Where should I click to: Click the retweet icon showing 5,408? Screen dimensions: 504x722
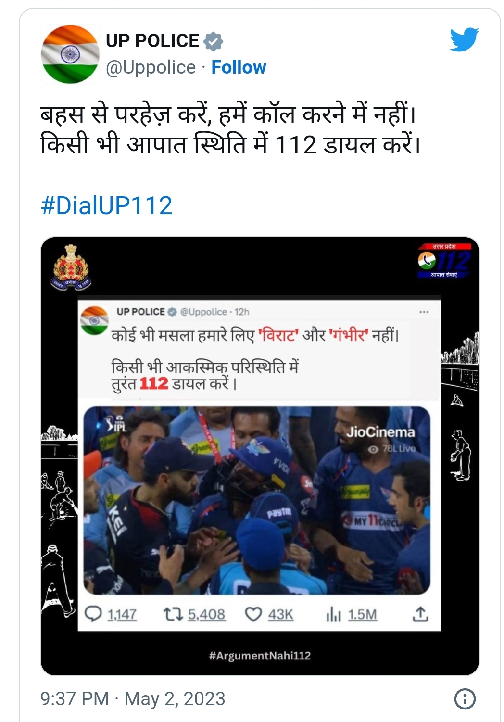point(173,614)
